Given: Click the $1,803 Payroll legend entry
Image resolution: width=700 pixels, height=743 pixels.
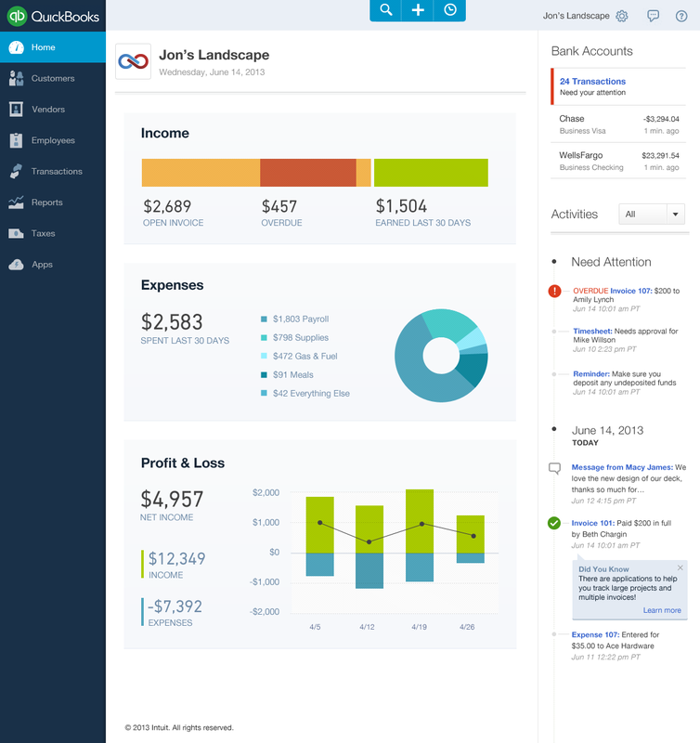Looking at the screenshot, I should (295, 319).
